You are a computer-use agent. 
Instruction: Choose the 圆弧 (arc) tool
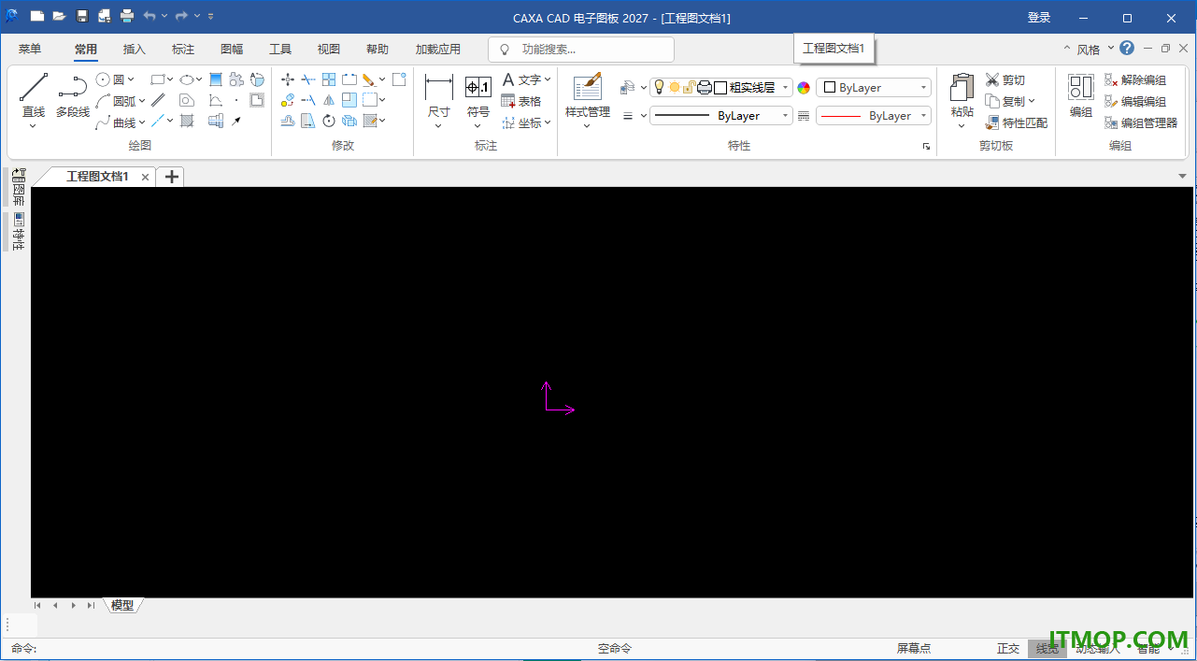[x=118, y=101]
